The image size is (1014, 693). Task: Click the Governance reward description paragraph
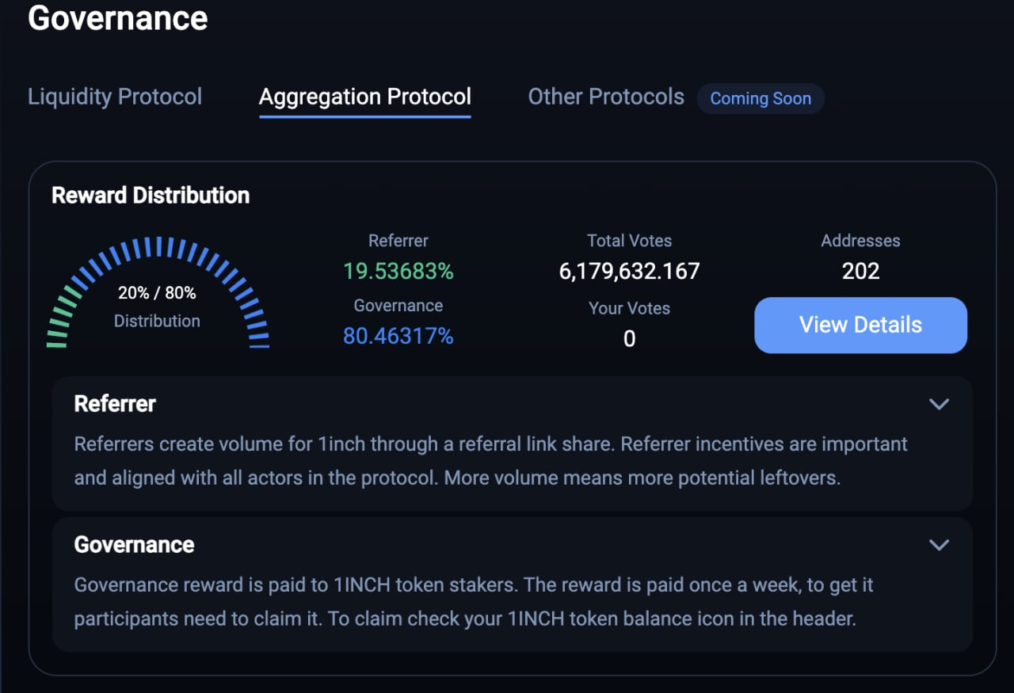(x=474, y=602)
